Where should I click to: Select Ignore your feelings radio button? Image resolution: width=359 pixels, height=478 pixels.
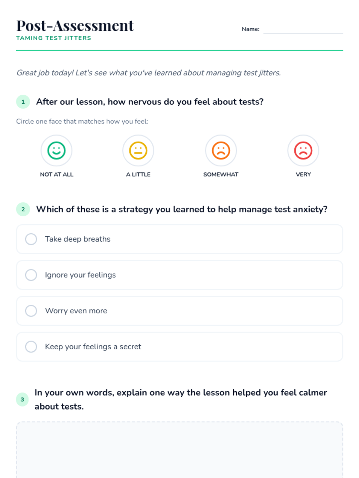click(x=31, y=275)
